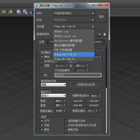This screenshot has height=140, width=140.
Task: Switch to the Render Elements tab
Action: pyautogui.click(x=100, y=42)
